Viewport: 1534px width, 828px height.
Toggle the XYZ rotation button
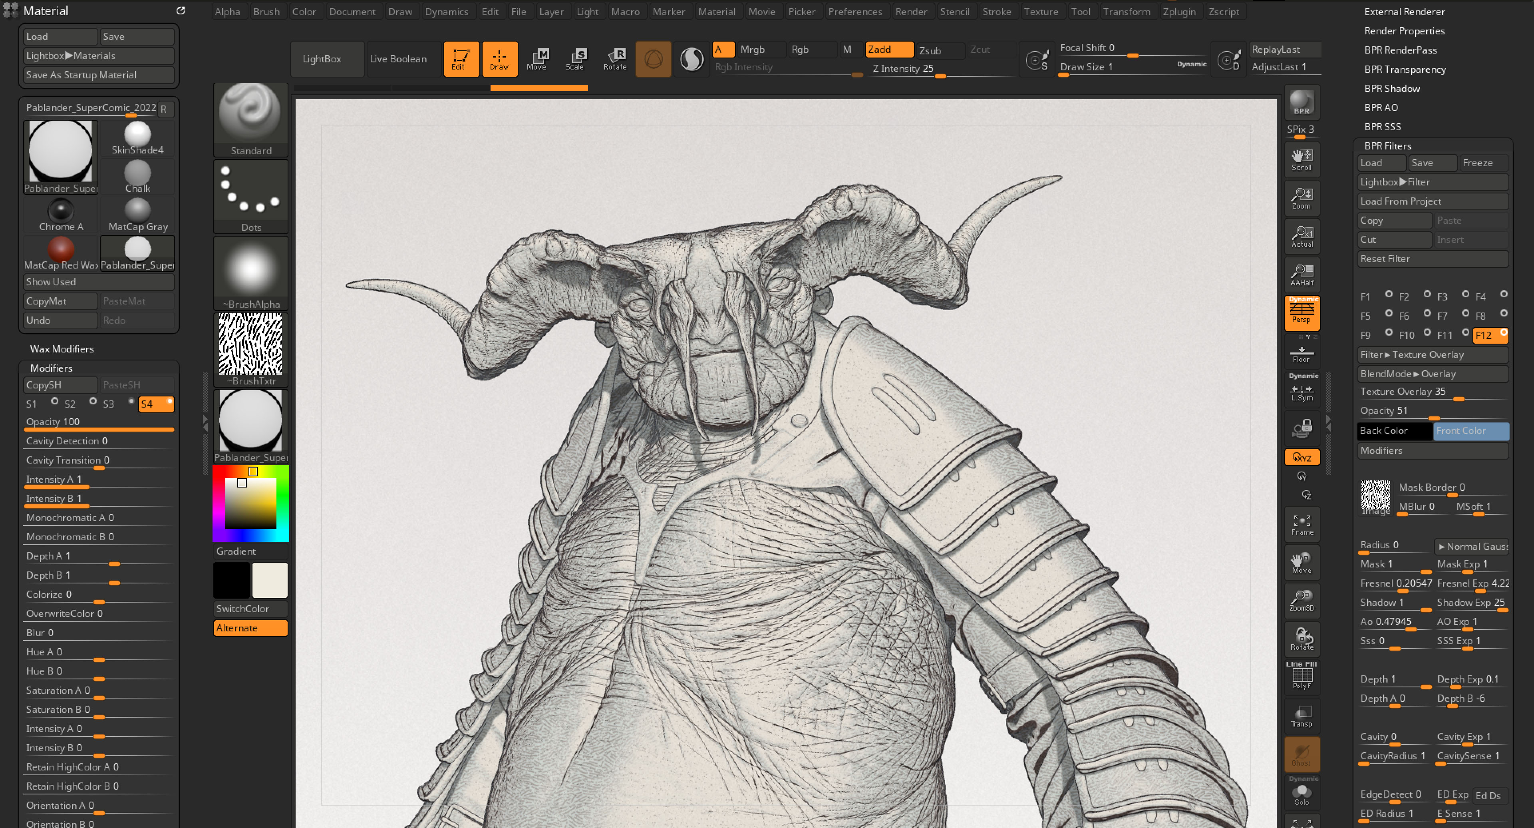[x=1302, y=458]
